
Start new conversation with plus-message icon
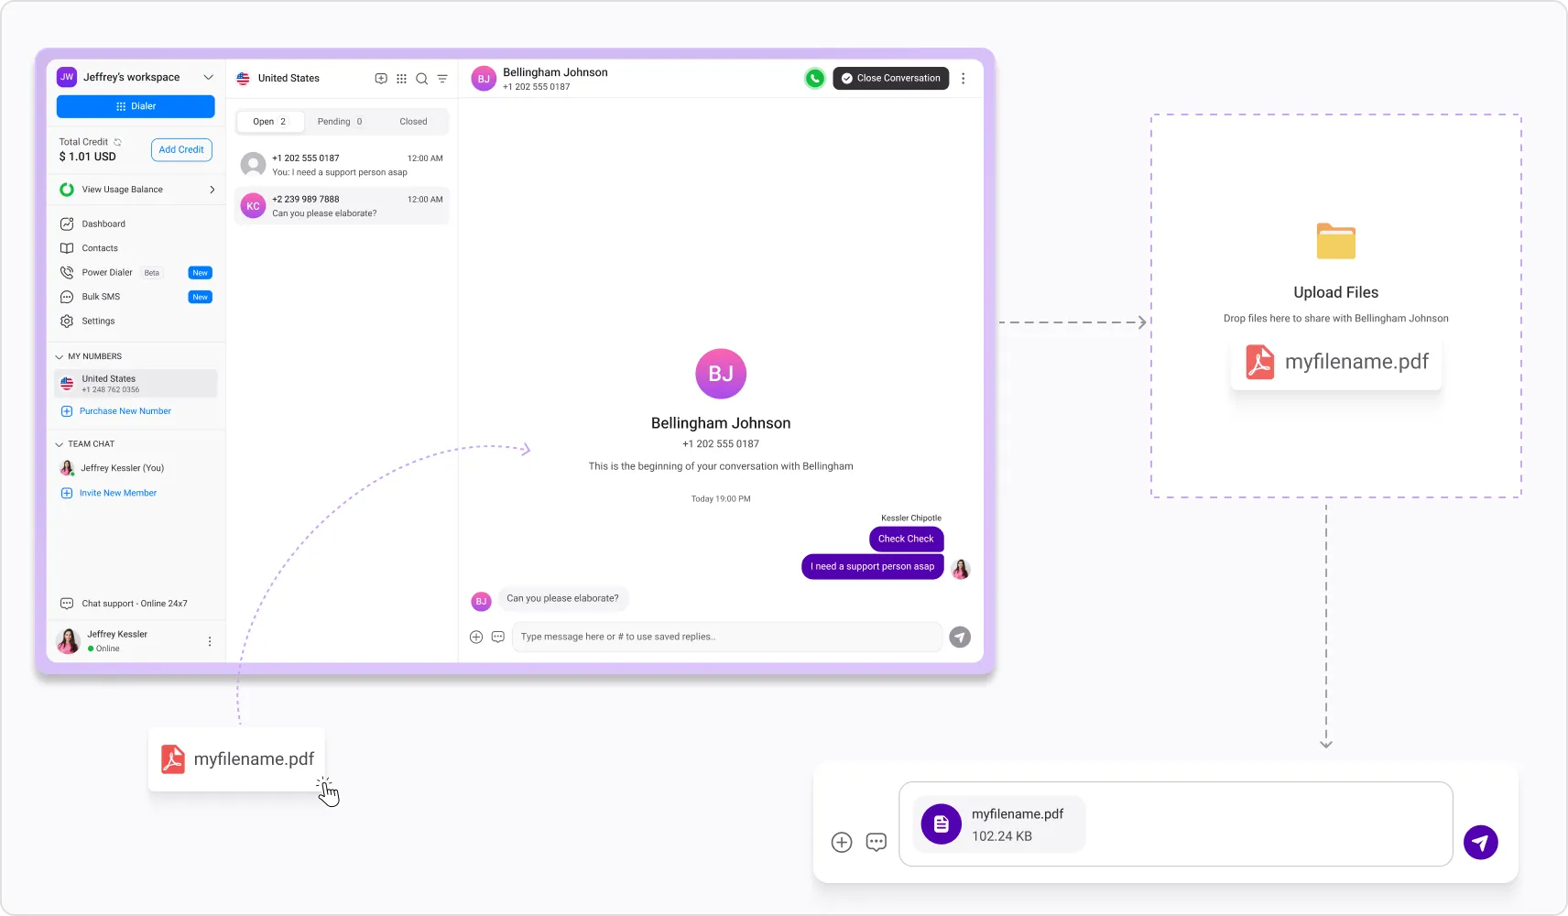click(381, 79)
